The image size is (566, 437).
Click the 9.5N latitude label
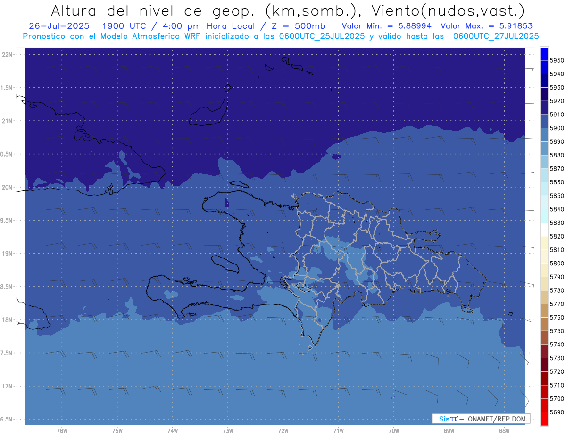pos(7,220)
